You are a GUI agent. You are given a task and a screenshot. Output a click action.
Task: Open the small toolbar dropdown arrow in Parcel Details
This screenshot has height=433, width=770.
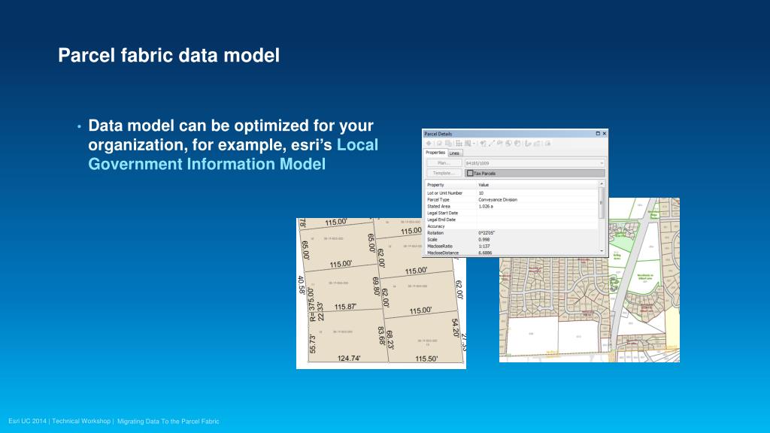(474, 144)
